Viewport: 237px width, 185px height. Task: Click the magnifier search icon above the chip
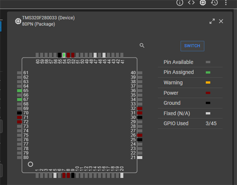point(142,45)
